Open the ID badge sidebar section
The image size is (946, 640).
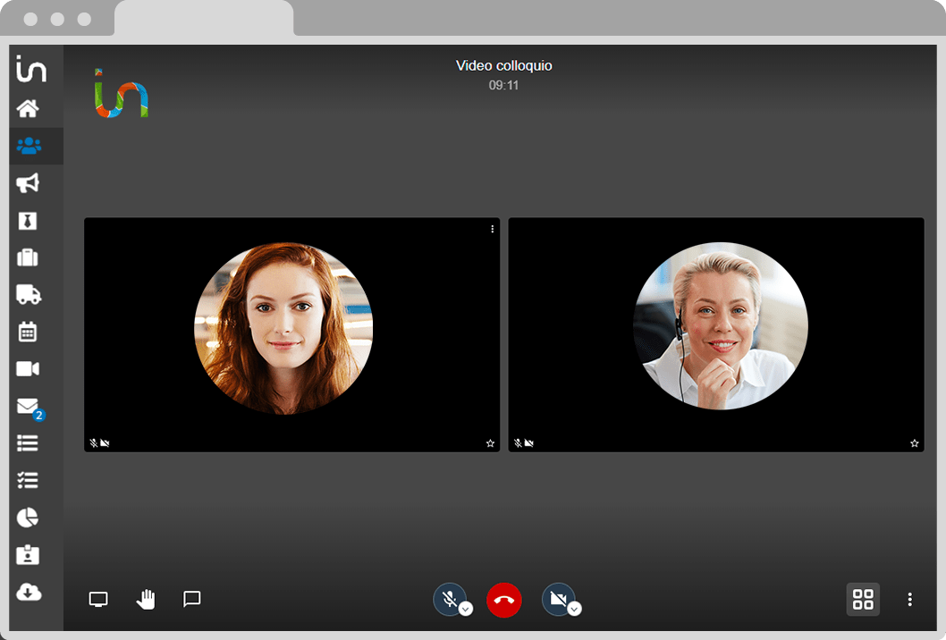pos(27,554)
